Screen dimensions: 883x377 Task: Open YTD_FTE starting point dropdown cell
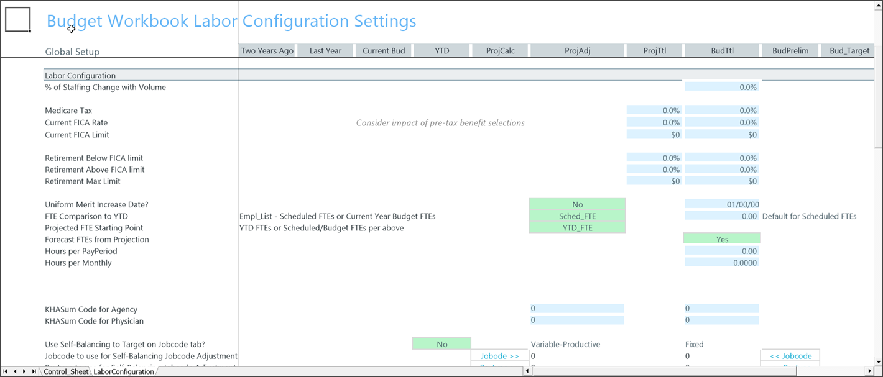pos(577,228)
